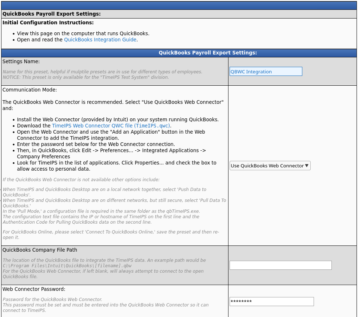Click 'Look for TimeIPS in the list' bullet
This screenshot has width=358, height=317.
click(117, 166)
